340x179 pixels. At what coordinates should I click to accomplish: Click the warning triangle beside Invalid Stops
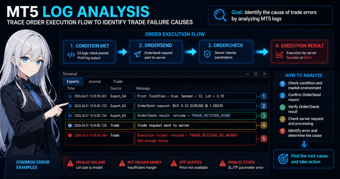point(222,163)
